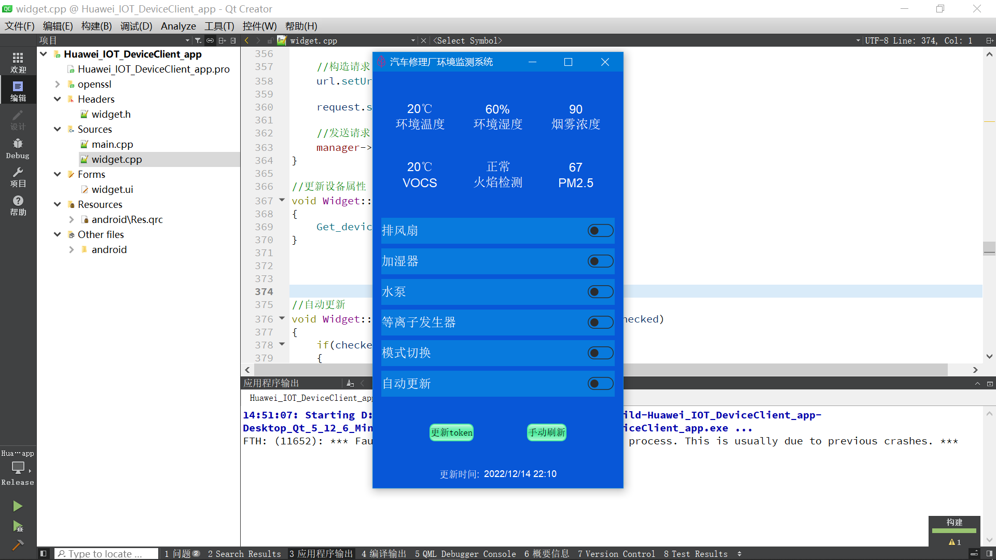The width and height of the screenshot is (996, 560).
Task: Toggle synchronize-with-editor link icon
Action: tap(210, 40)
